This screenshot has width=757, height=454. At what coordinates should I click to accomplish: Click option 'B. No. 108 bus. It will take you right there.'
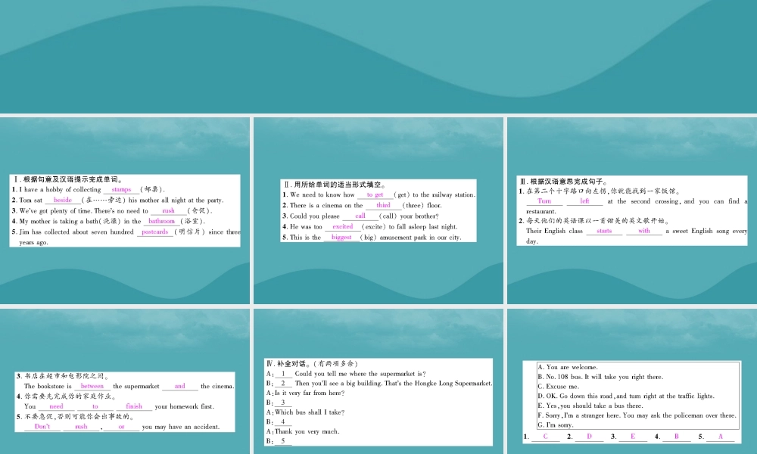pyautogui.click(x=600, y=377)
